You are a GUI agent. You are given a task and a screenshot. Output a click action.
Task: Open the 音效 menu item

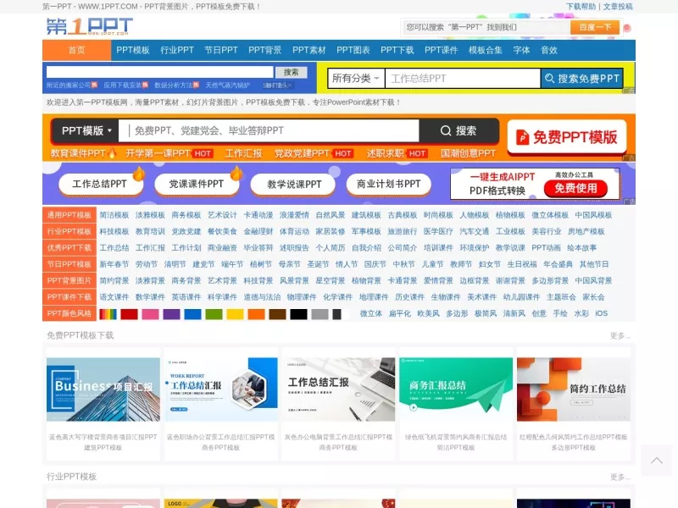tap(549, 50)
